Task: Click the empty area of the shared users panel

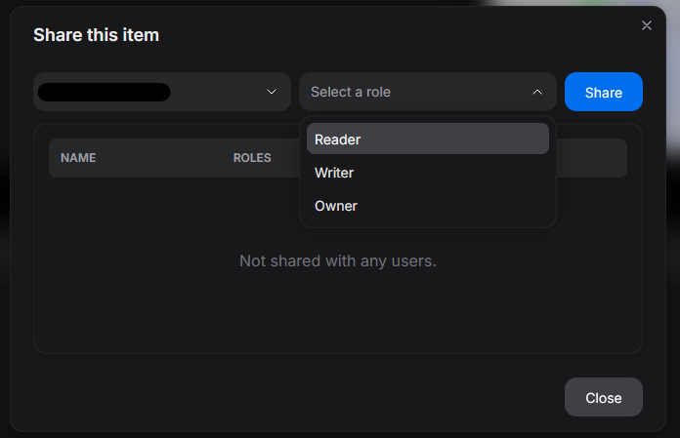Action: [x=337, y=312]
